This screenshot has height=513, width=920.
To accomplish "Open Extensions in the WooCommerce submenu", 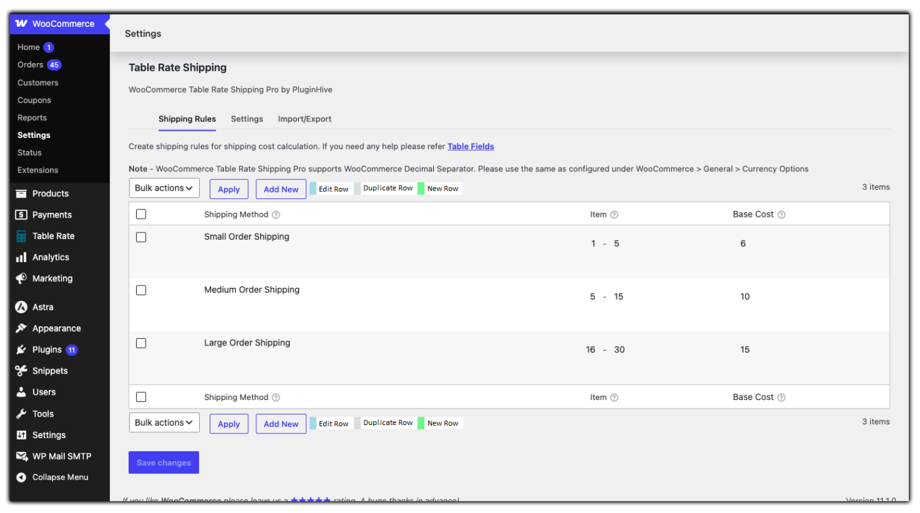I will tap(38, 170).
